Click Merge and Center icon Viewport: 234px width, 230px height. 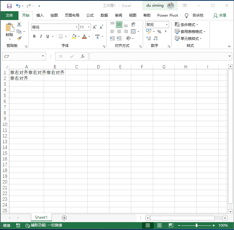pyautogui.click(x=133, y=31)
